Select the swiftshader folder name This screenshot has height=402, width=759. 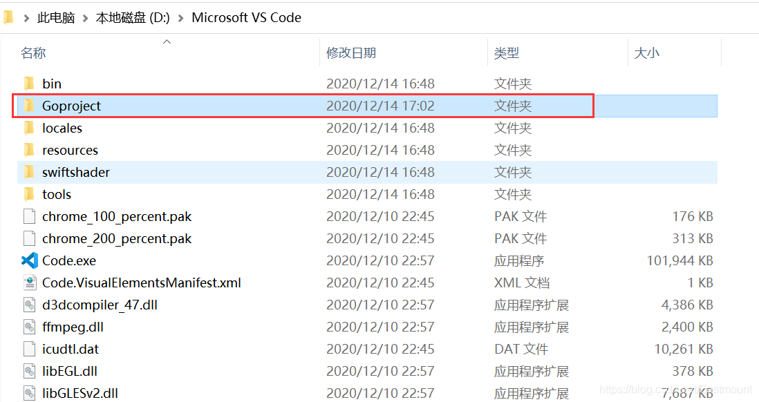(76, 172)
